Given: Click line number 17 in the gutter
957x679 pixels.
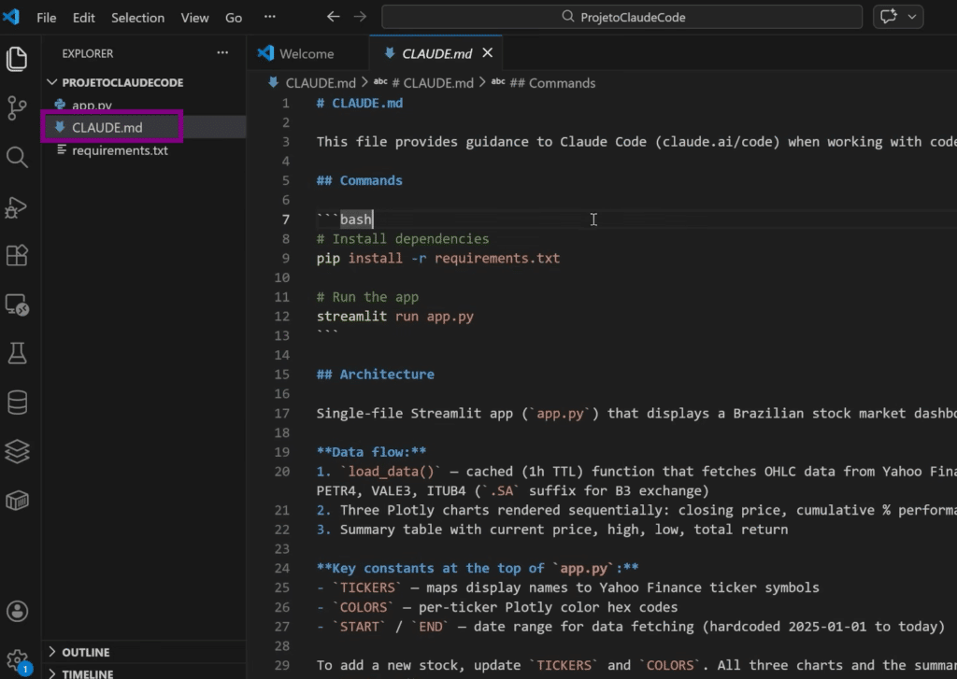Looking at the screenshot, I should (x=282, y=414).
